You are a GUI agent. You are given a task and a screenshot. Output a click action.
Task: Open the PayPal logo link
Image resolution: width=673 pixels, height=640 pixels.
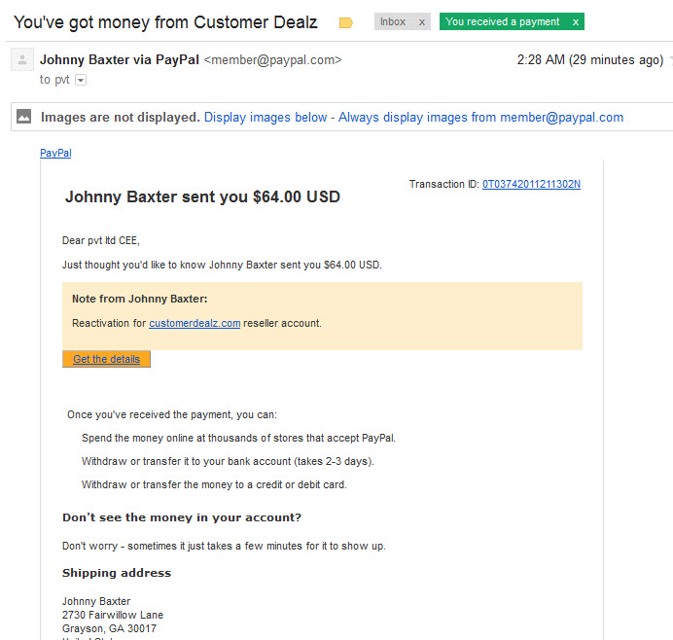pos(55,153)
